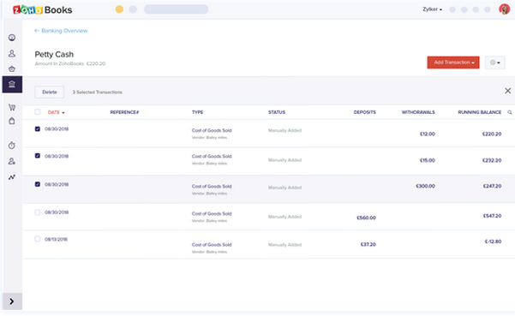Open the Contacts person icon in the sidebar
The image size is (515, 316).
(12, 53)
